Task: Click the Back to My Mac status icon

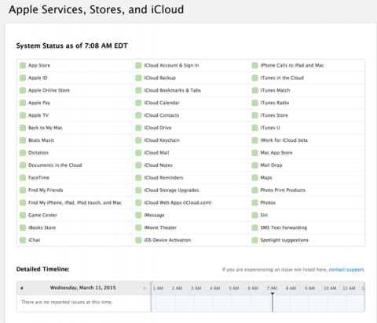Action: (x=23, y=128)
